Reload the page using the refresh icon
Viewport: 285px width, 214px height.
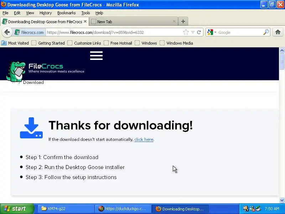point(199,32)
